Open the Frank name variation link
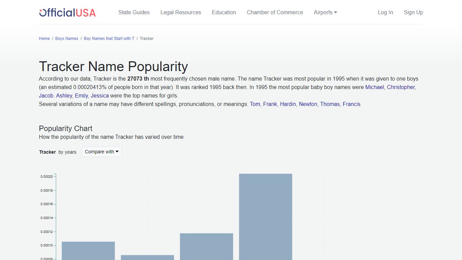462x260 pixels. point(270,104)
